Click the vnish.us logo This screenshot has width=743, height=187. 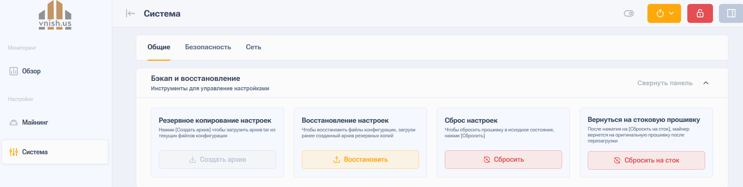pyautogui.click(x=55, y=15)
